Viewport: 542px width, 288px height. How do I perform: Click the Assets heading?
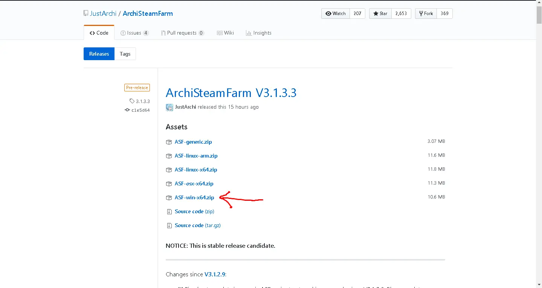[177, 127]
